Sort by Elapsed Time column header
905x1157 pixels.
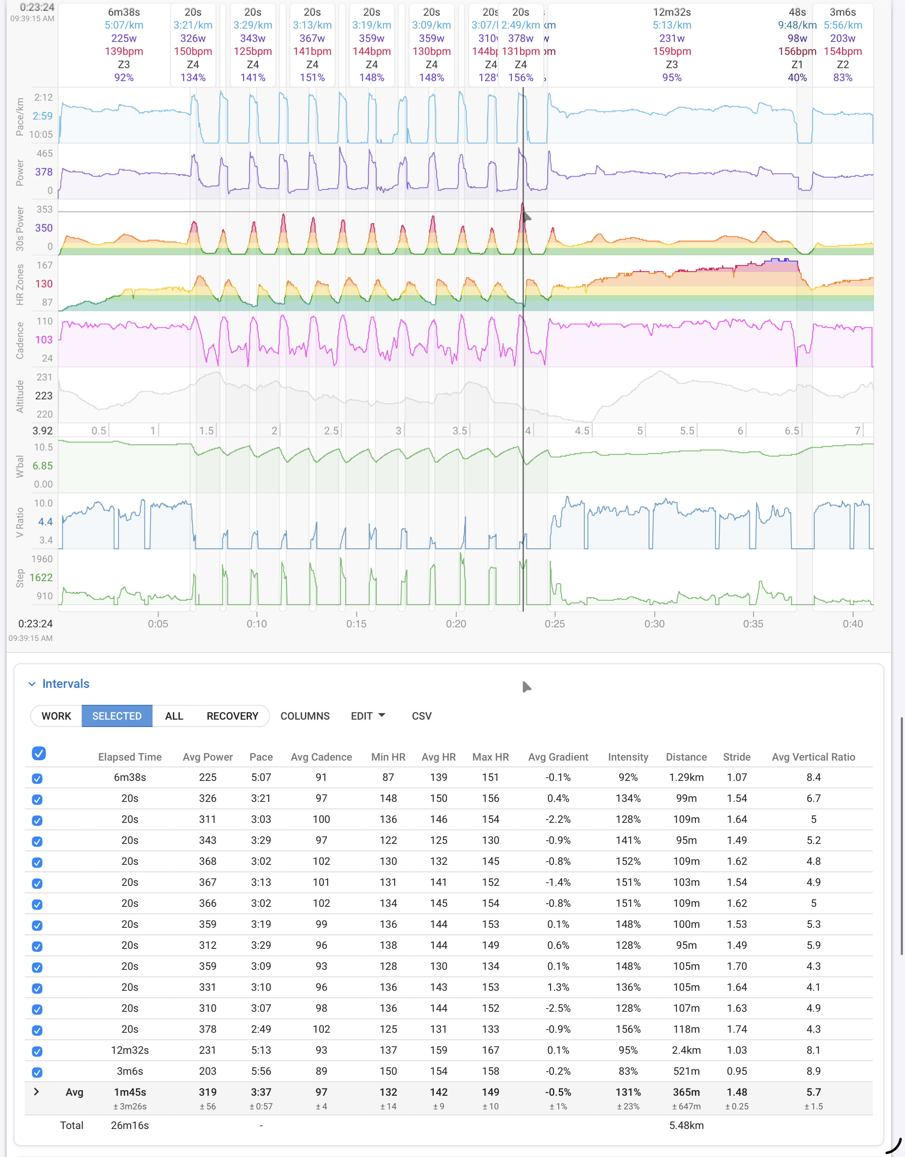[x=130, y=757]
